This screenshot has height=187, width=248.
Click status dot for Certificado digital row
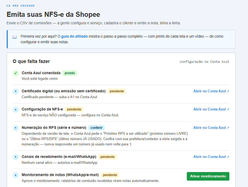(x=16, y=91)
